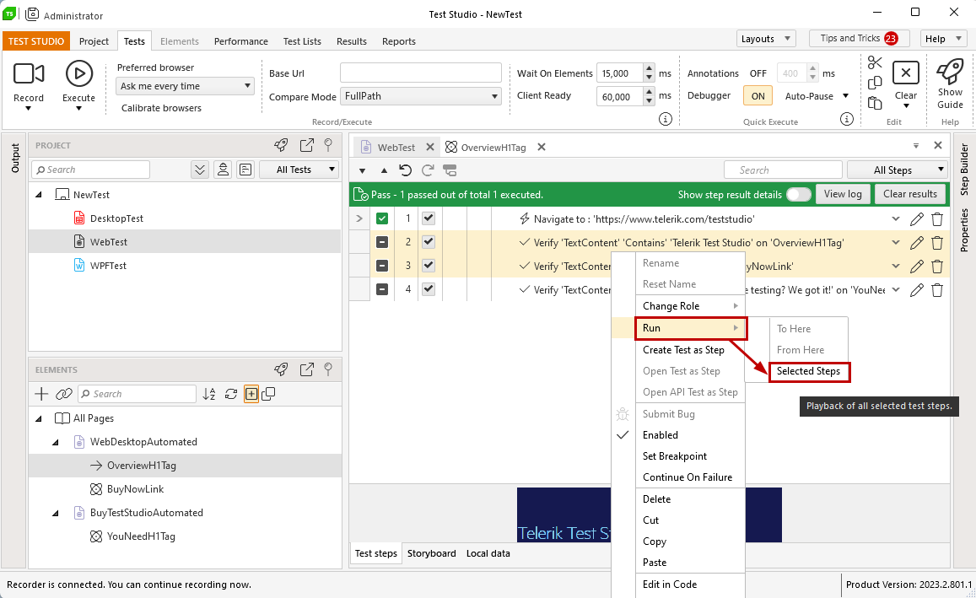This screenshot has height=598, width=976.
Task: Delete step 2 with trash icon
Action: pyautogui.click(x=937, y=243)
